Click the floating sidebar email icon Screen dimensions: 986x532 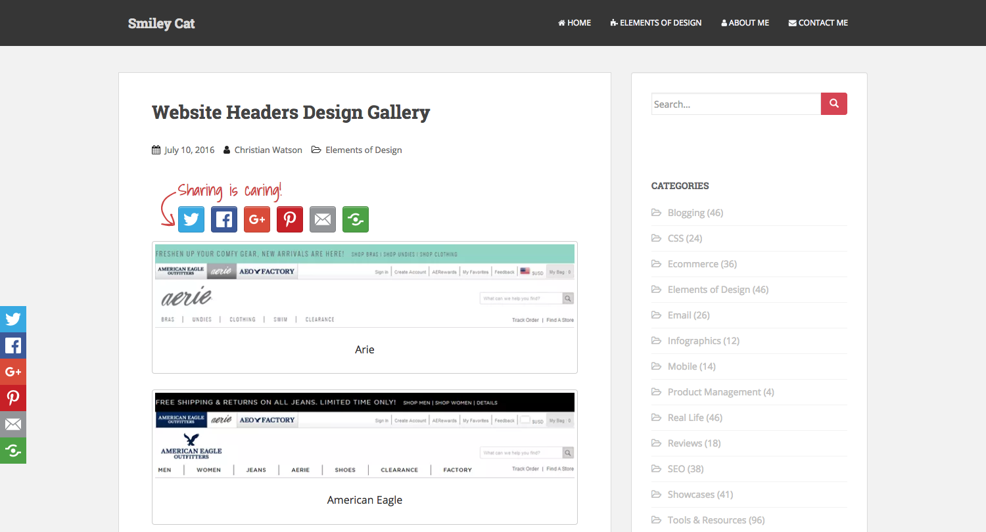click(13, 424)
